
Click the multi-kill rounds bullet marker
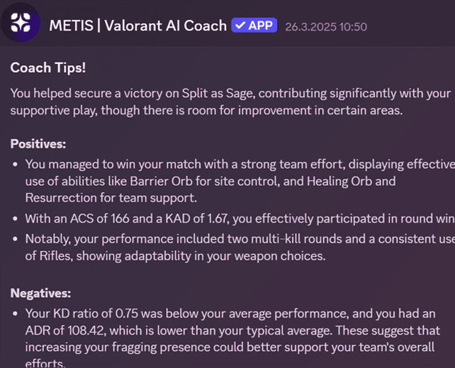point(16,239)
